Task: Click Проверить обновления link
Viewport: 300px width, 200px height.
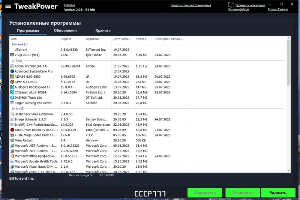Action: 250,5
